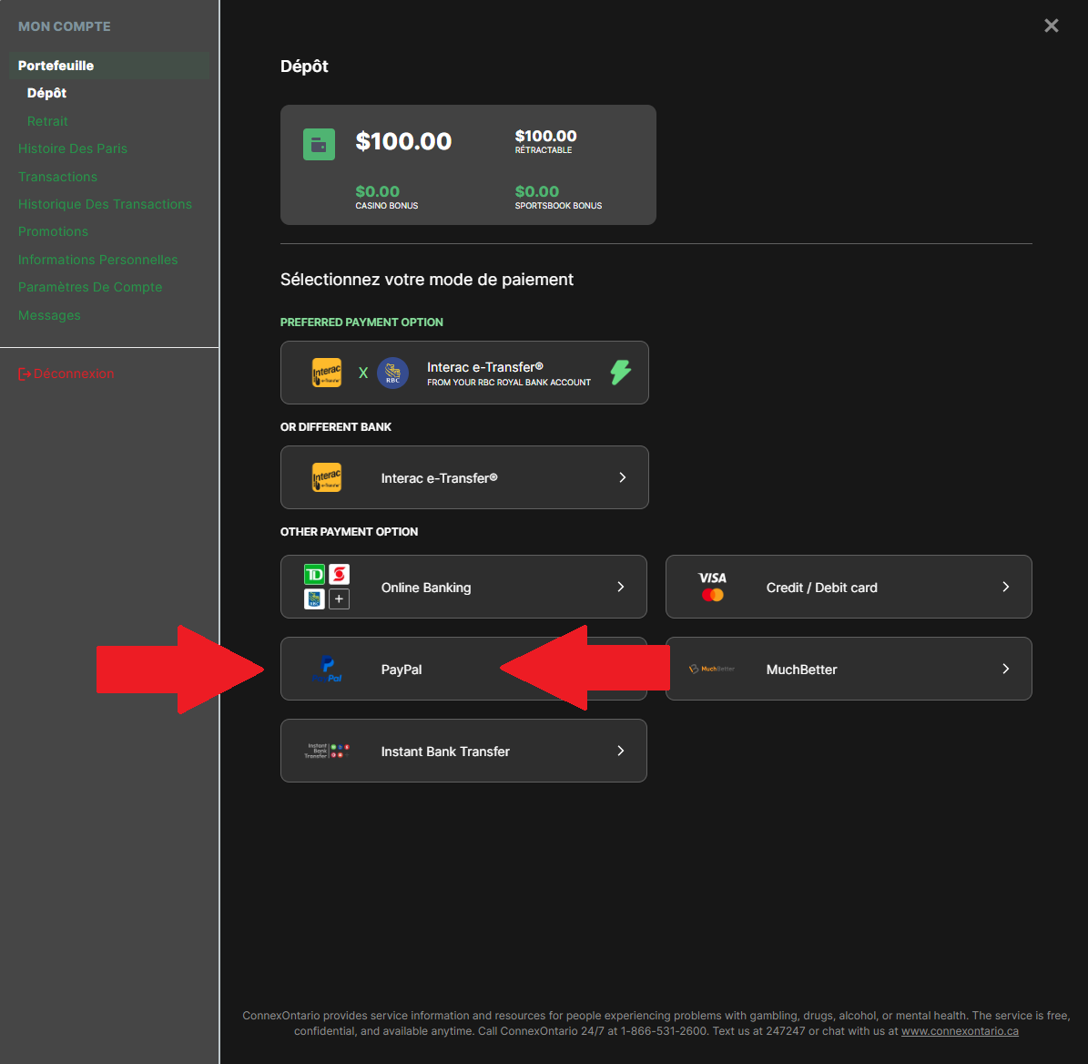Click the Sportsbook Bonus $0.00 value
The height and width of the screenshot is (1064, 1088).
537,191
